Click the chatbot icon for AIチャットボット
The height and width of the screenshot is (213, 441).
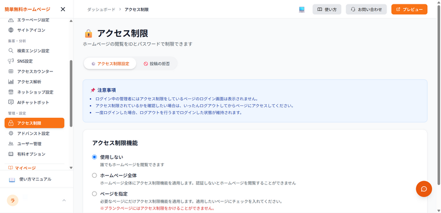tap(10, 102)
